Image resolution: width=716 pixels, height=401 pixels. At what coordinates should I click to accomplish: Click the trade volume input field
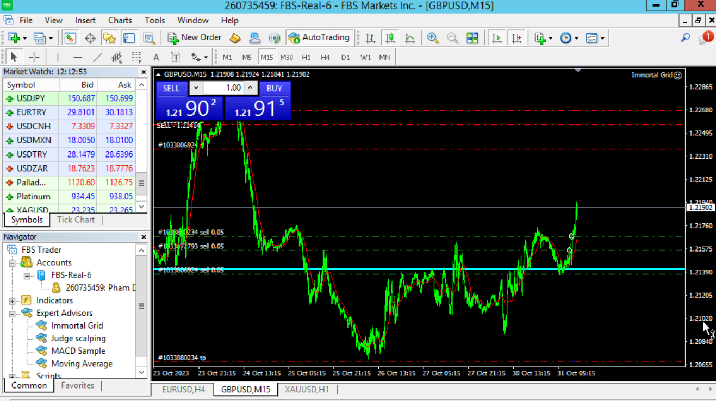click(223, 88)
